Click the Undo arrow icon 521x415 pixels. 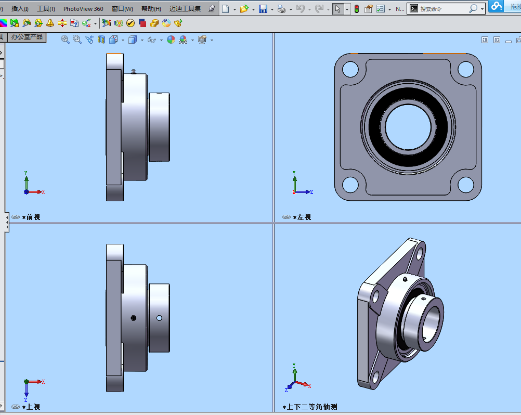[x=301, y=9]
